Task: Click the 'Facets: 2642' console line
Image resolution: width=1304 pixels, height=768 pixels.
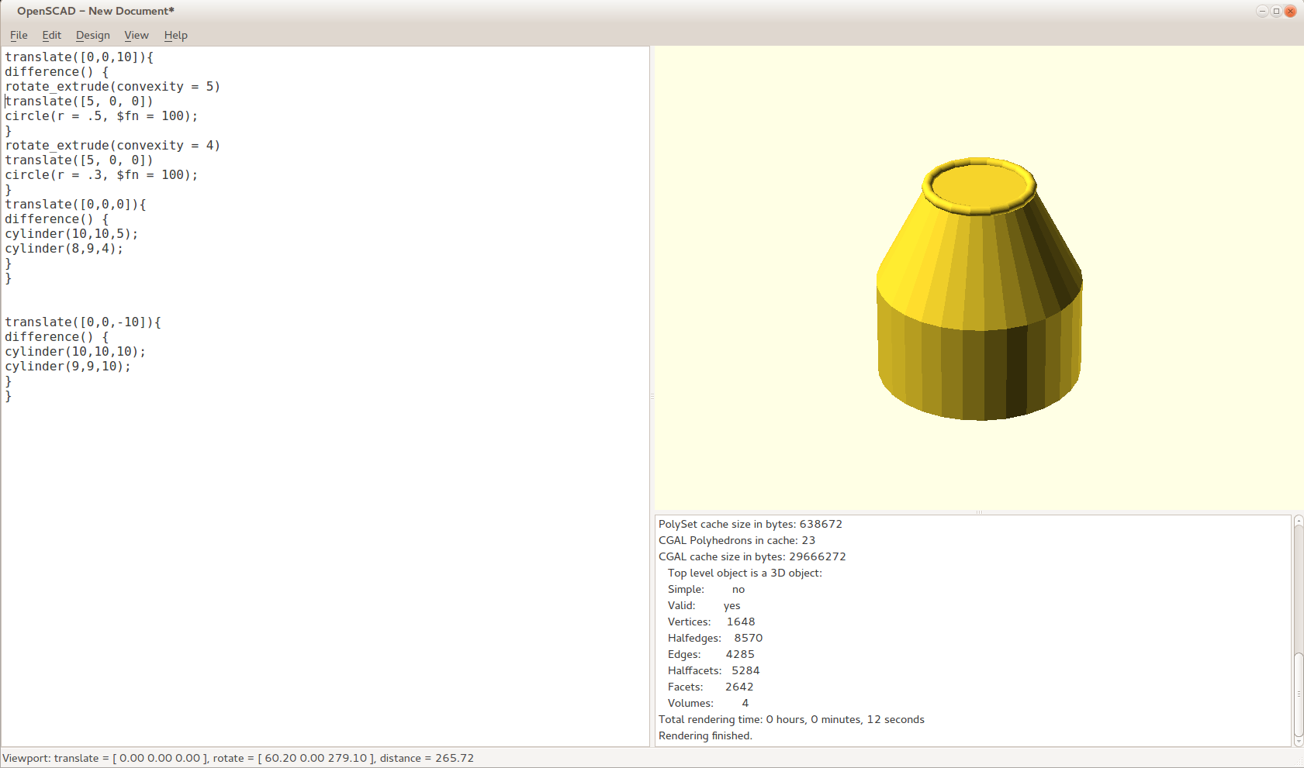Action: pos(711,687)
